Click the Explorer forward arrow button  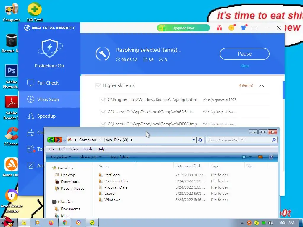pos(58,140)
